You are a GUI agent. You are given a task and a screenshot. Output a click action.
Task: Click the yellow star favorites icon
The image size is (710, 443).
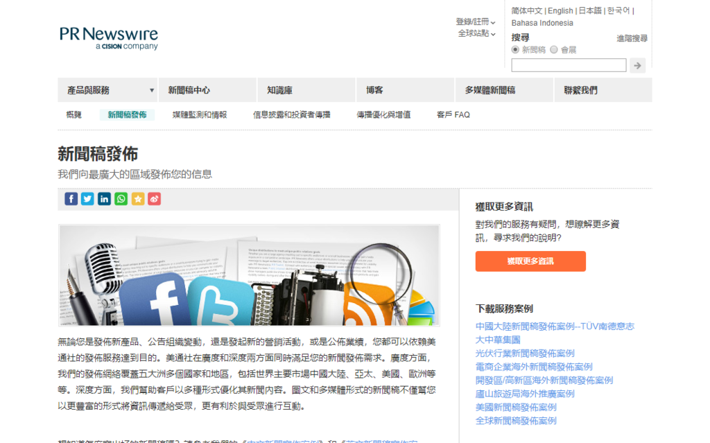[x=138, y=199]
